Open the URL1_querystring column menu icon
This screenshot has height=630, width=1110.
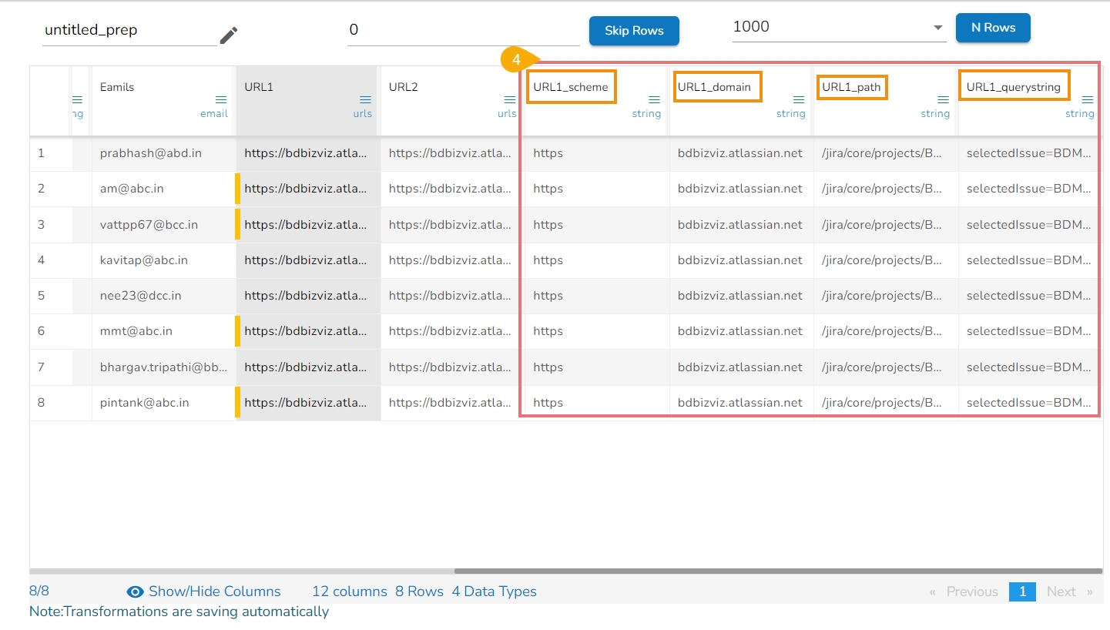[1087, 100]
